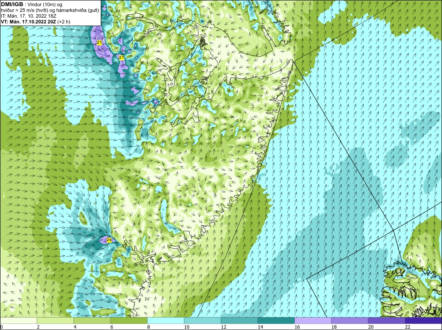442x330 pixels.
Task: Pick the 20–22 m/s violet legend color
Action: [x=386, y=320]
